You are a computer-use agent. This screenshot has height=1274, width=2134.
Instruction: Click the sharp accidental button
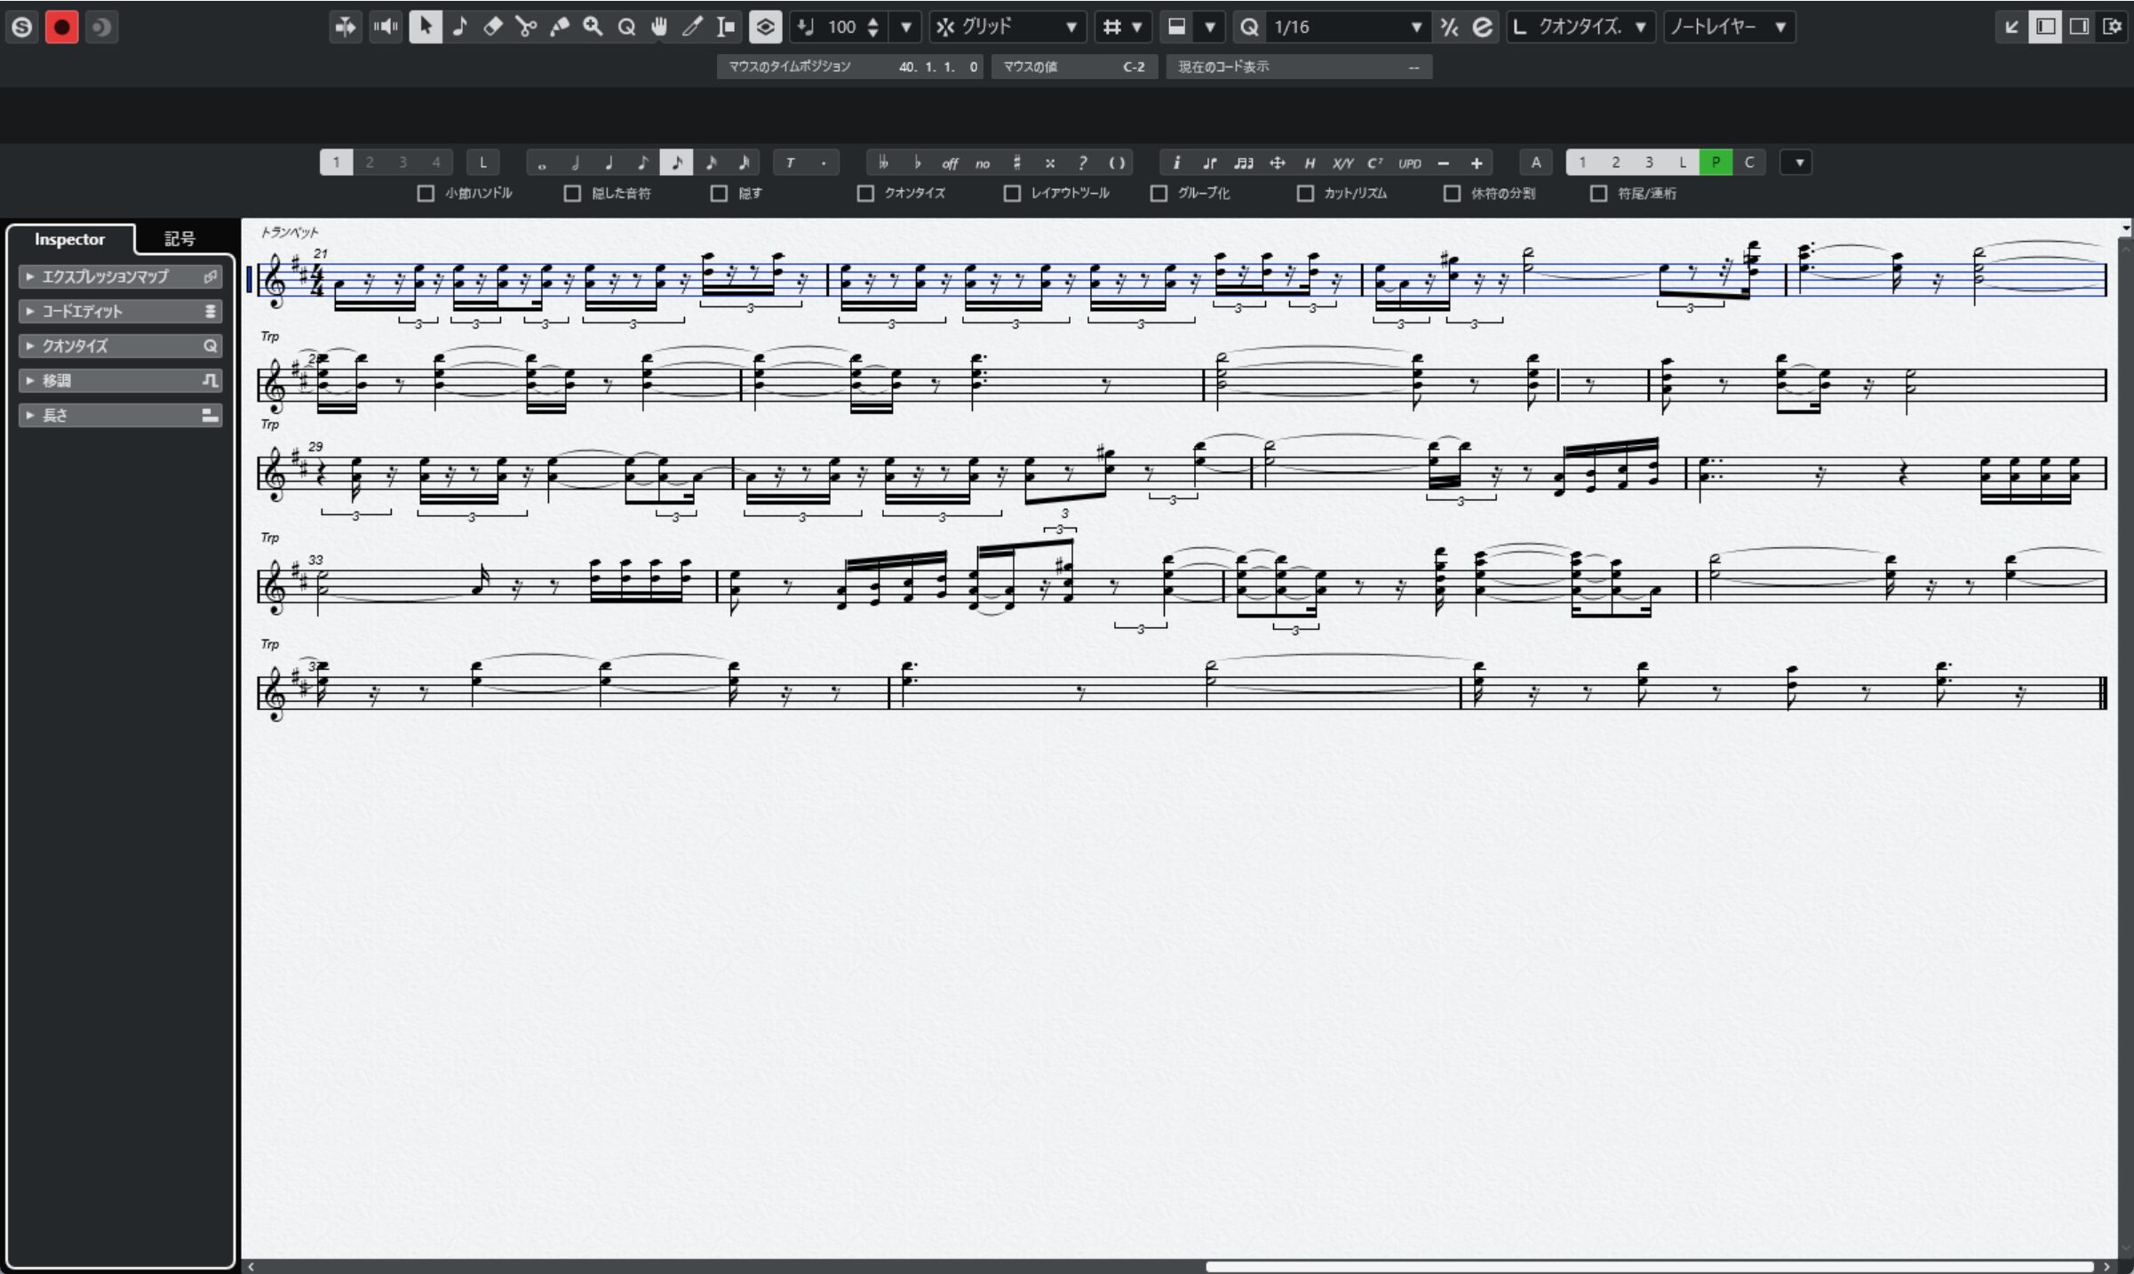[x=1016, y=163]
